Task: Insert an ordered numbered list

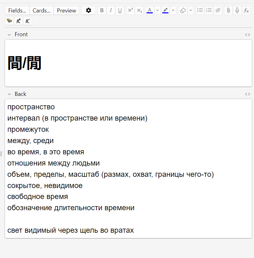Action: point(209,11)
